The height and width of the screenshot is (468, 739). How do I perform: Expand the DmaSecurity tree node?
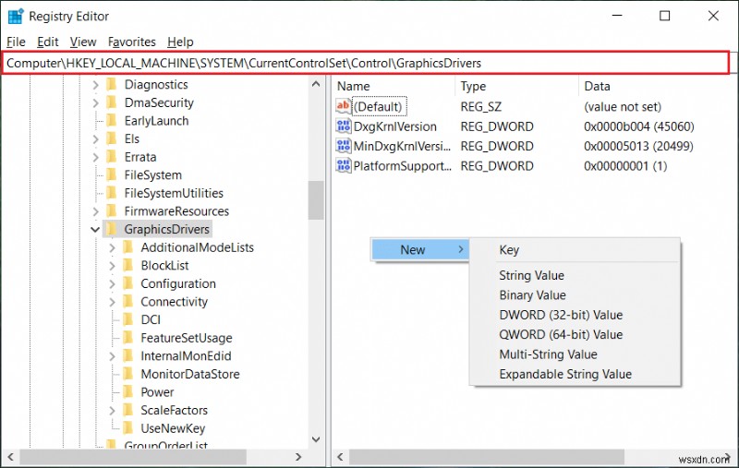(x=95, y=102)
